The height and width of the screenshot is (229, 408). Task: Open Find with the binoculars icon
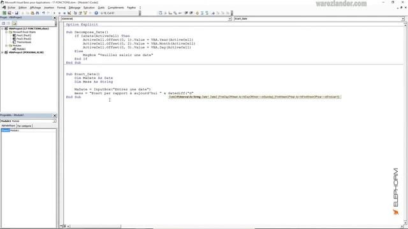[38, 13]
